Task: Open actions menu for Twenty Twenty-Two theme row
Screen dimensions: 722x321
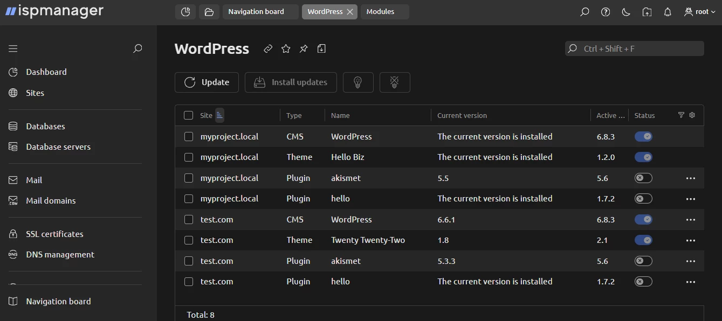Action: [x=691, y=240]
